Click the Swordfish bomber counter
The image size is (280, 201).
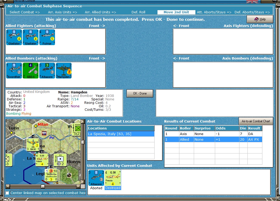(x=14, y=71)
